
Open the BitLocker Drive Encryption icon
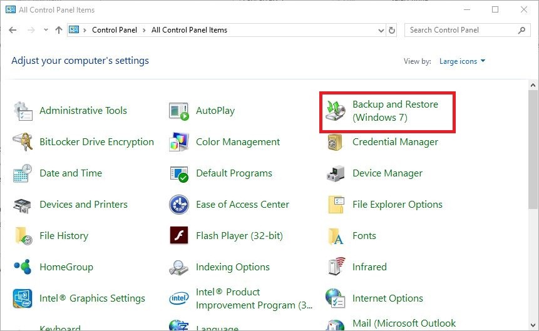tap(23, 142)
